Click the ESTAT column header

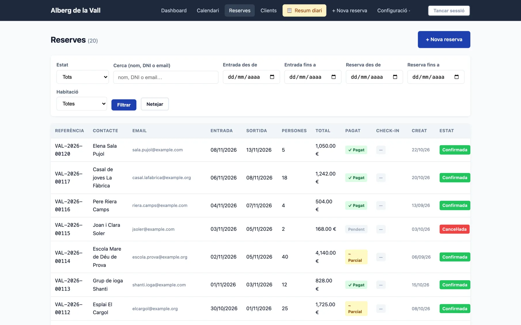pos(447,131)
